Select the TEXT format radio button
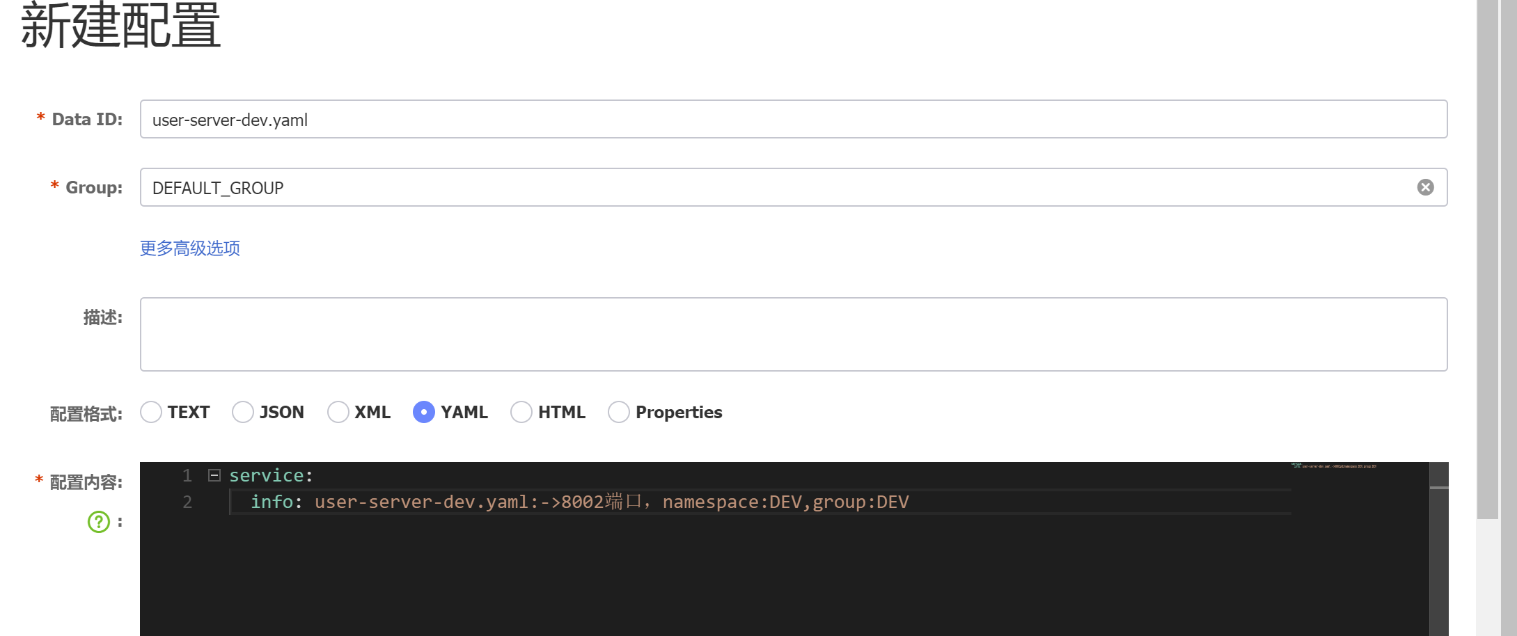 pos(151,412)
